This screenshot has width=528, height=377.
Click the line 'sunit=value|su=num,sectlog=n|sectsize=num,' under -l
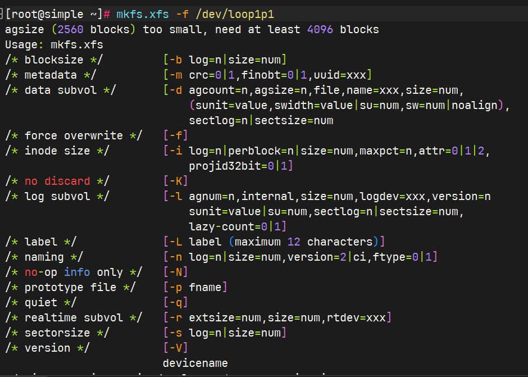(327, 212)
